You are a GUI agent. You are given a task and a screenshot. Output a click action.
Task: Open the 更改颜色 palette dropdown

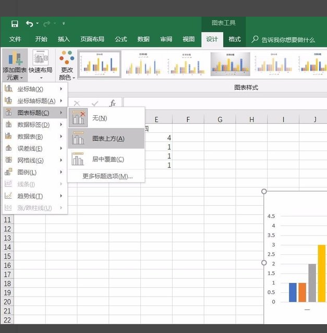pos(67,65)
